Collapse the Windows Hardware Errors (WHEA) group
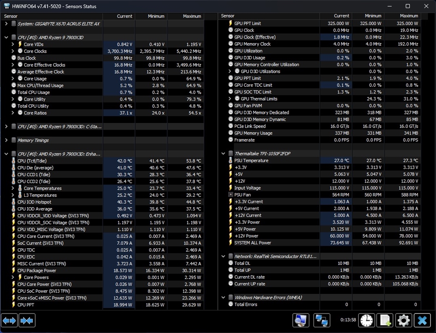The image size is (436, 333). (x=223, y=297)
